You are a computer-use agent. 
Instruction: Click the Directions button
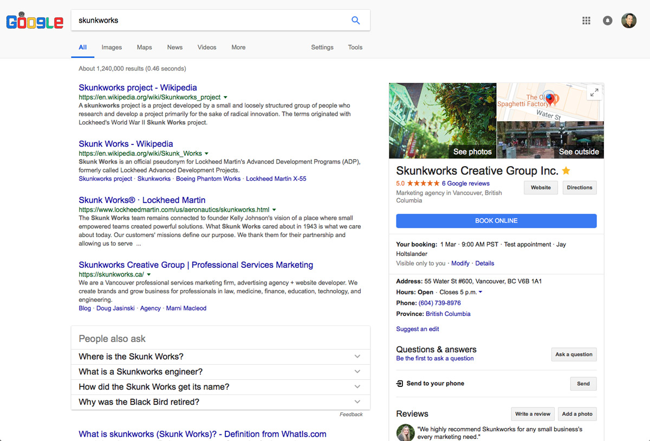click(x=580, y=188)
